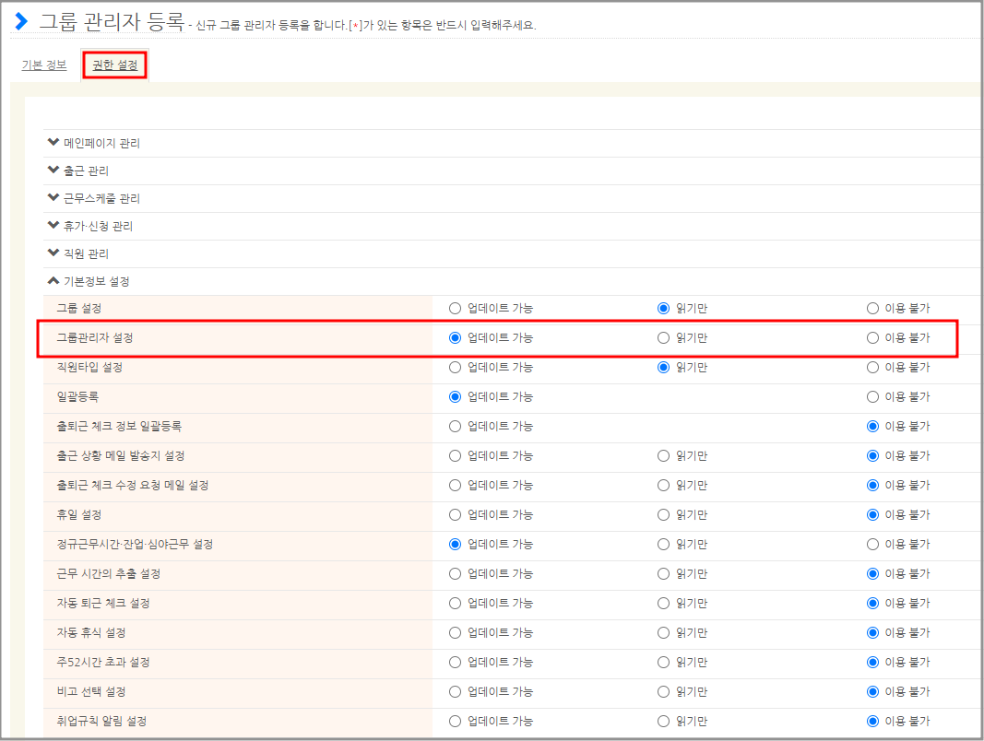Image resolution: width=984 pixels, height=741 pixels.
Task: Choose 업데이트 가능 for 직원타입 설정
Action: [x=455, y=367]
